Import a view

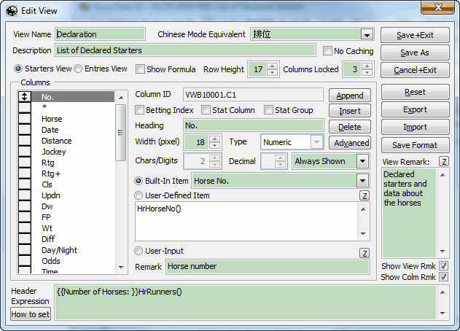(x=415, y=128)
